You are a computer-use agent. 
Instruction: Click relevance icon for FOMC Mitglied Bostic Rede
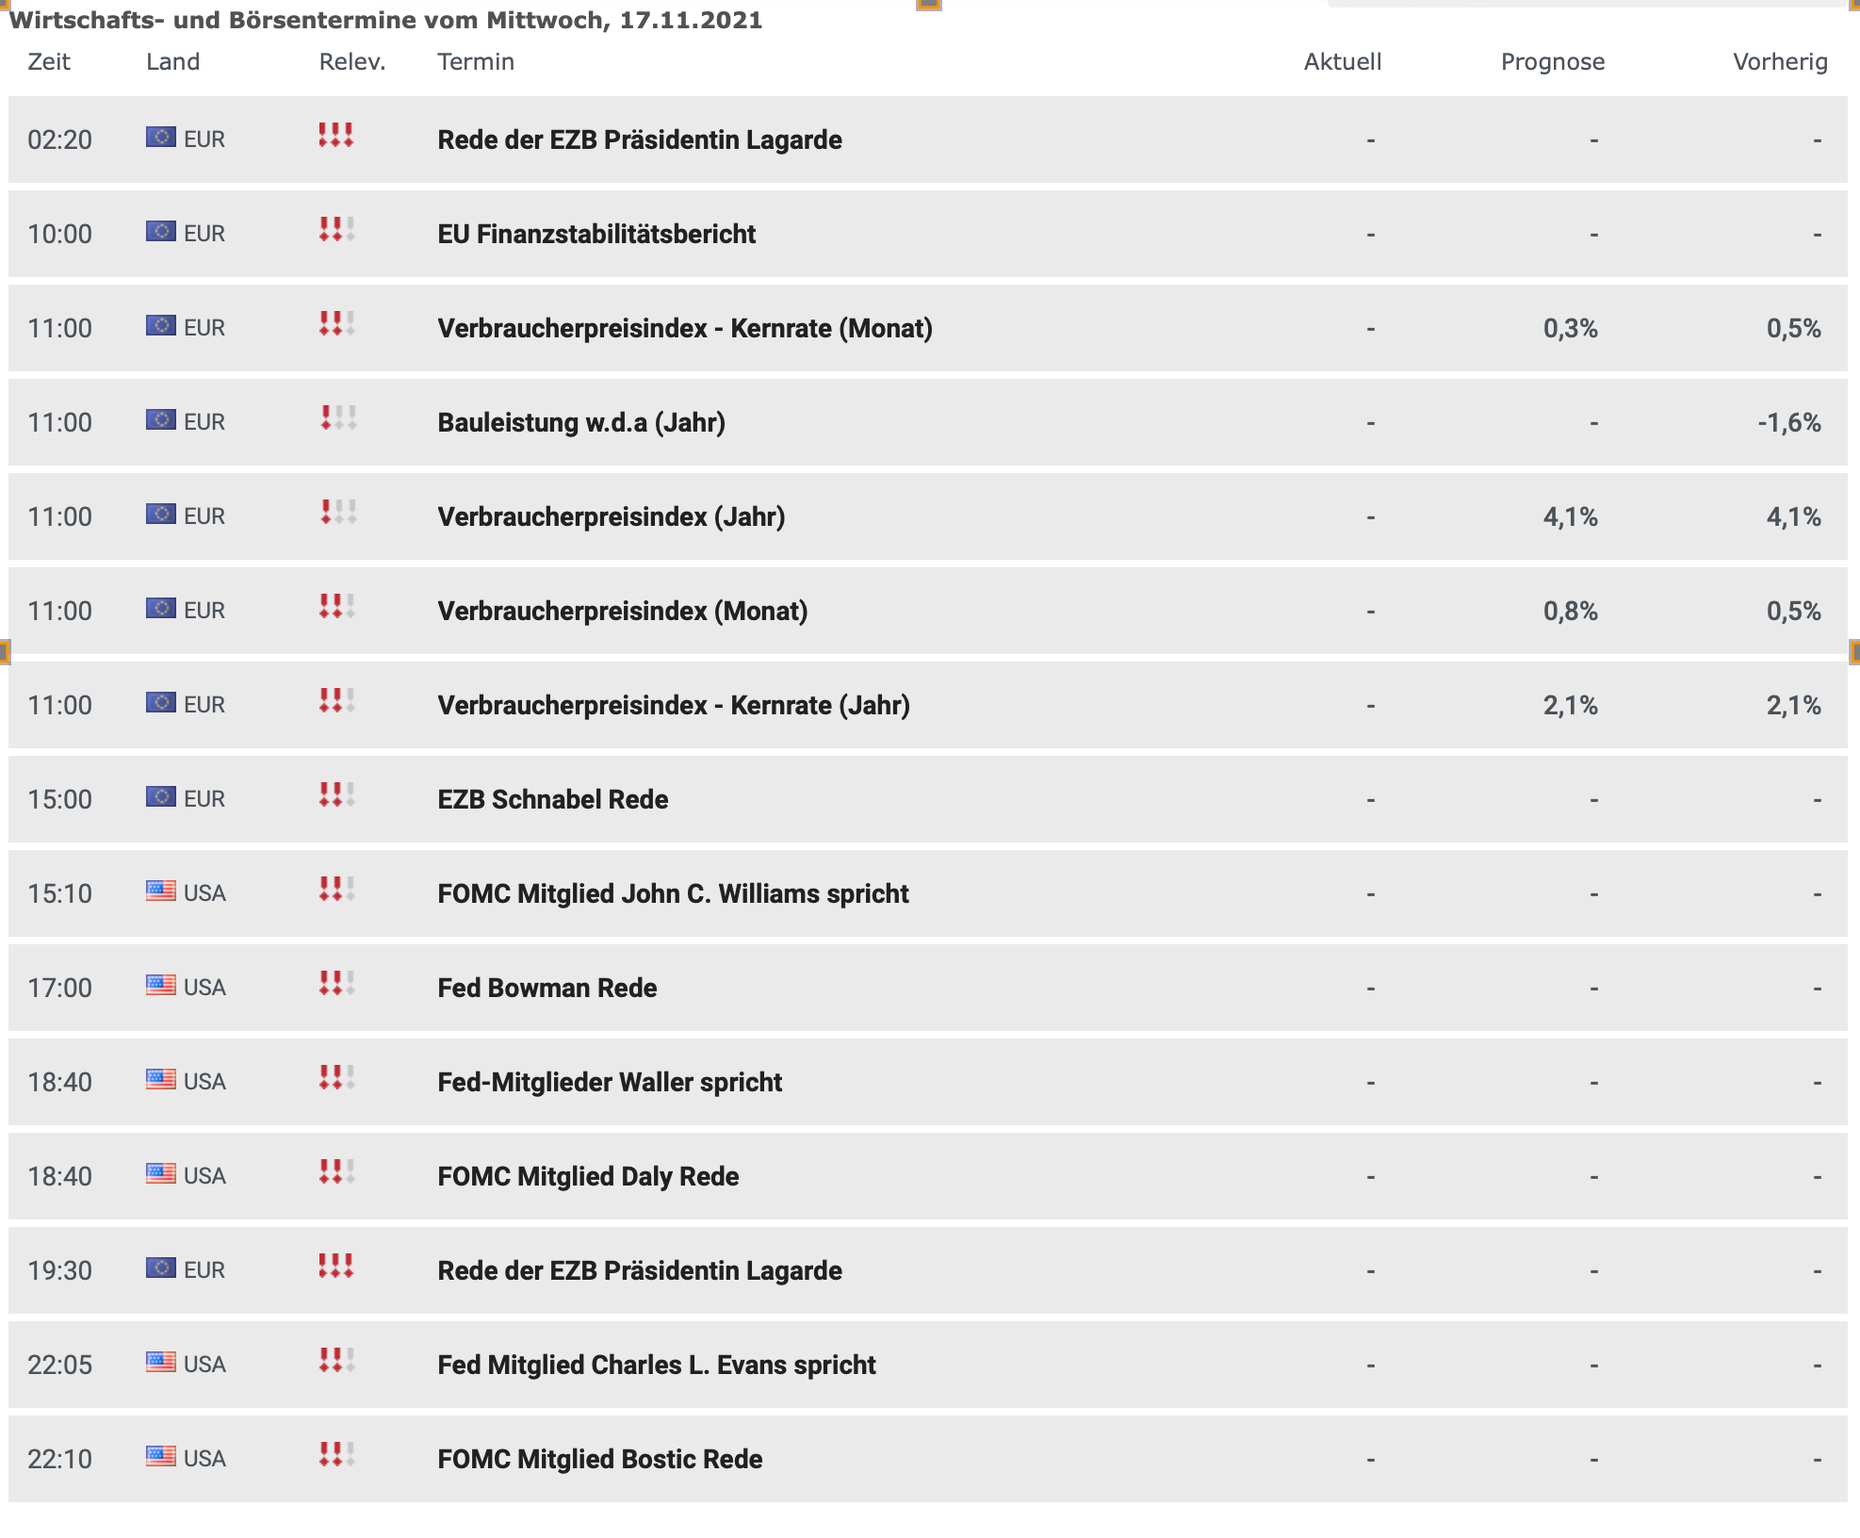point(337,1455)
